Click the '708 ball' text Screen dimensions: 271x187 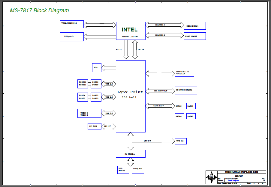coord(129,97)
